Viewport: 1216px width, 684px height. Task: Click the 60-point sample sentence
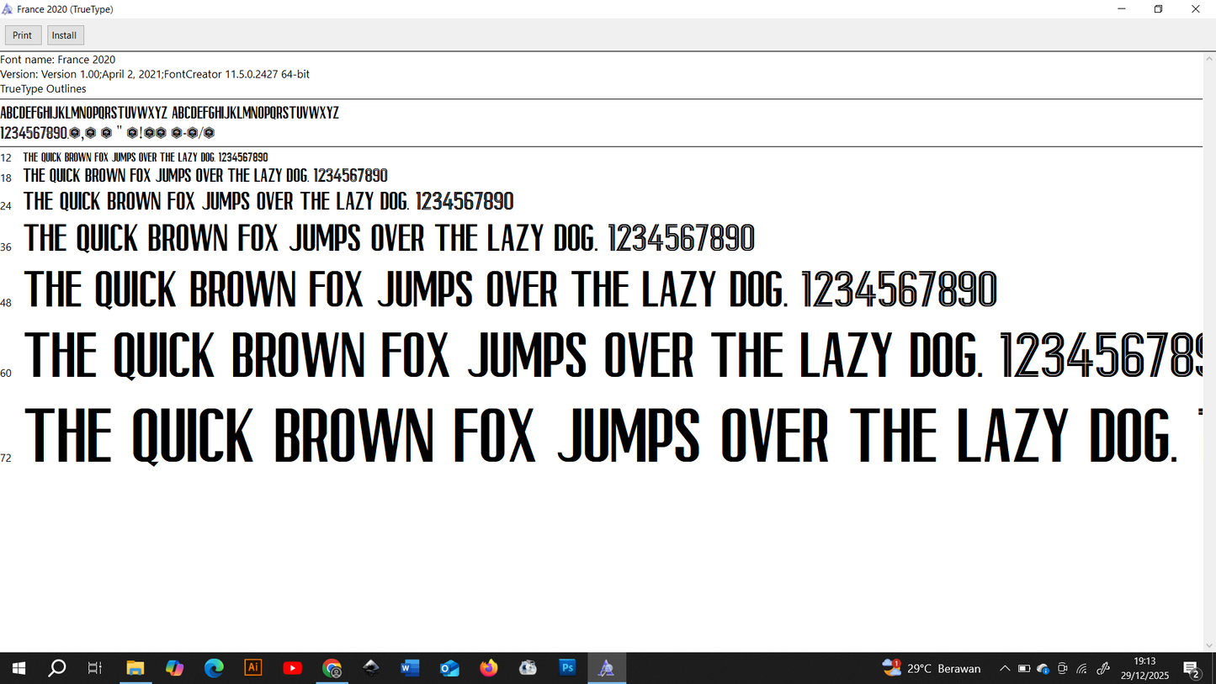pos(613,354)
